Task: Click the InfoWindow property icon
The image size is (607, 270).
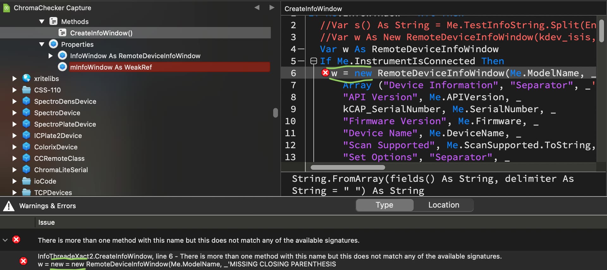Action: pos(63,56)
